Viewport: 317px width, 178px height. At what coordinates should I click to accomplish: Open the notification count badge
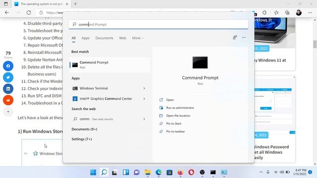pyautogui.click(x=310, y=172)
